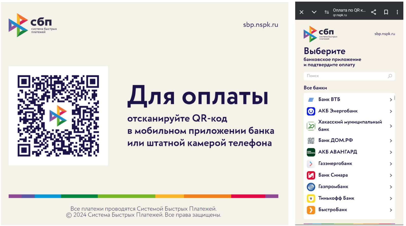Tap the Банк Синара logo icon
406x226 pixels.
(x=311, y=175)
